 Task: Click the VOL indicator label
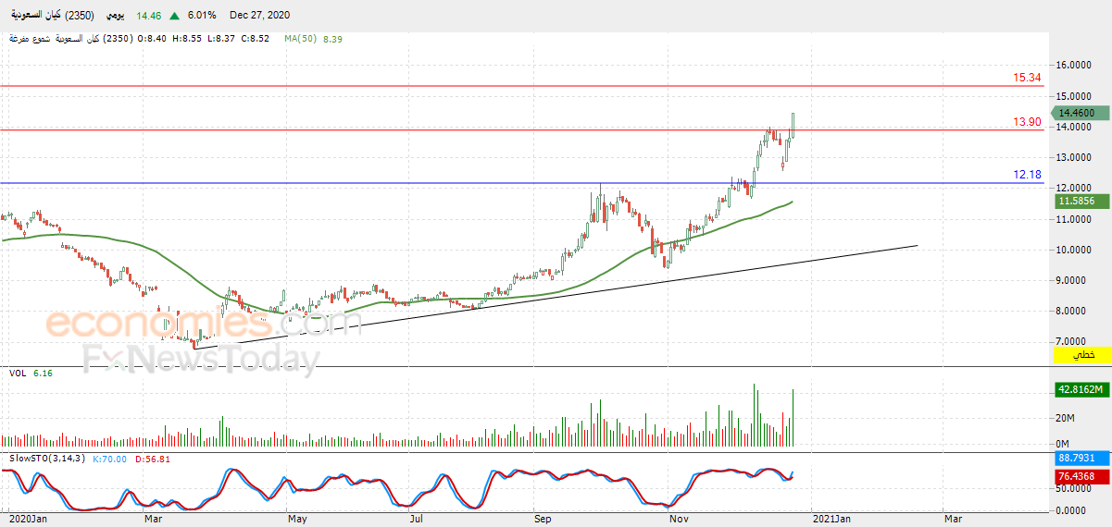[18, 373]
